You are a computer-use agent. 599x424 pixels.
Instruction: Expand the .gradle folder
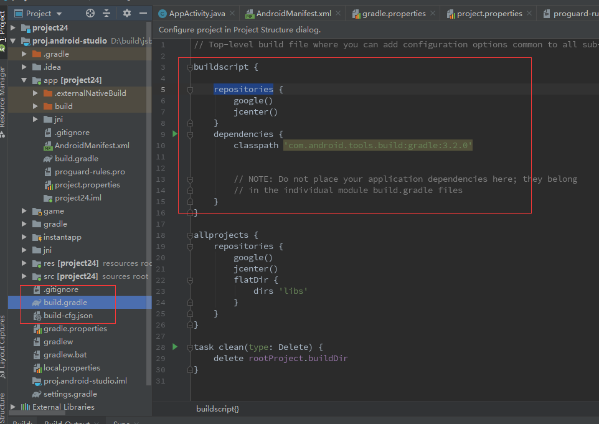click(x=24, y=54)
